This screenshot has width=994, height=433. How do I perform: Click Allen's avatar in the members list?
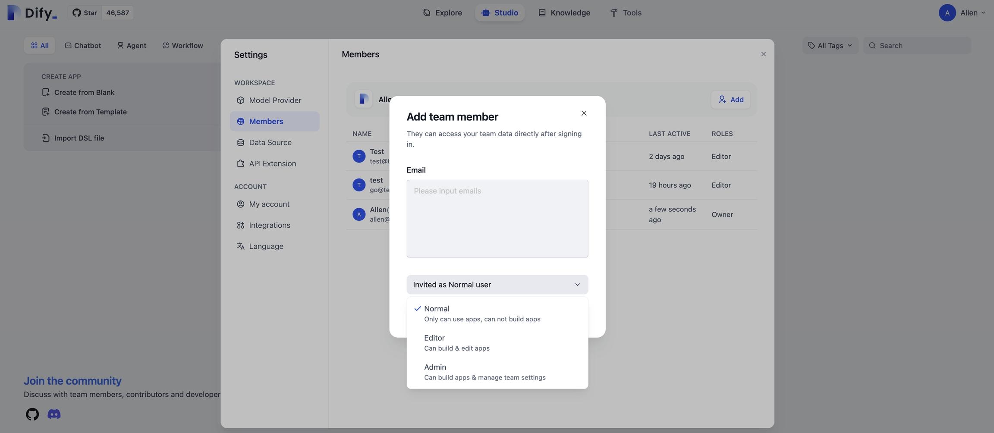[359, 214]
